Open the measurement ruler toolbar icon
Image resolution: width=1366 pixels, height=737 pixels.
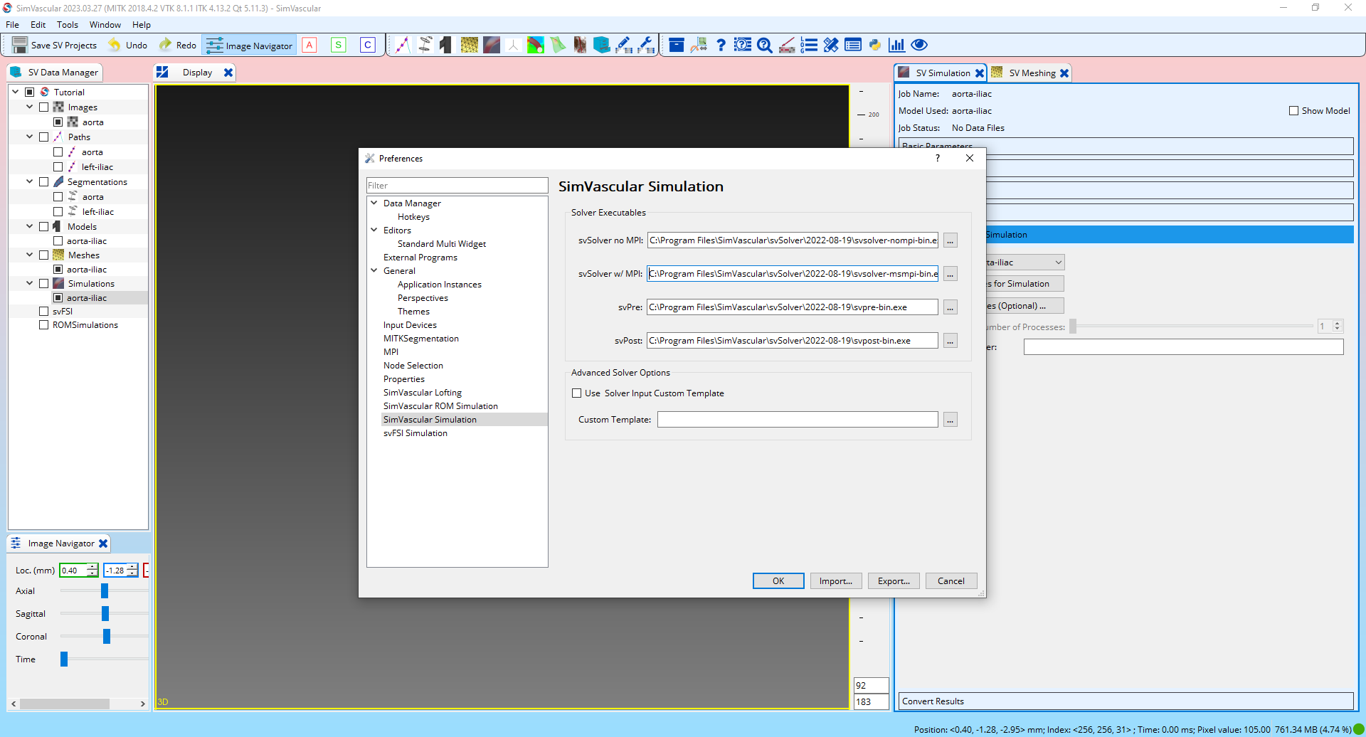tap(787, 45)
